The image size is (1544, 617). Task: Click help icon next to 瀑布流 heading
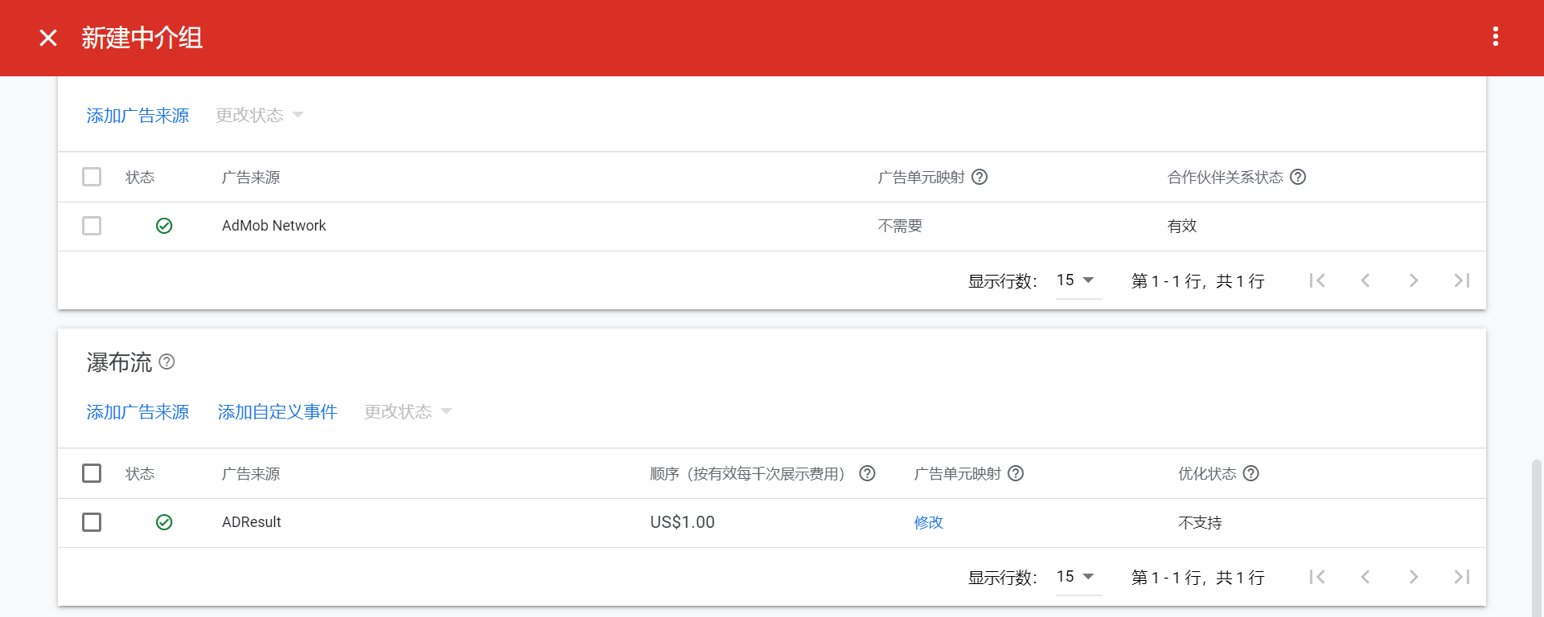(166, 362)
